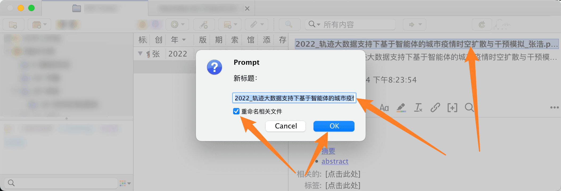561x191 pixels.
Task: Click the highlighter color icon in note toolbar
Action: 401,108
